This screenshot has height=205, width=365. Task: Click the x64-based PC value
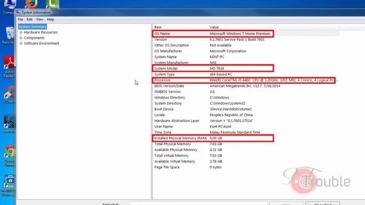(x=221, y=75)
